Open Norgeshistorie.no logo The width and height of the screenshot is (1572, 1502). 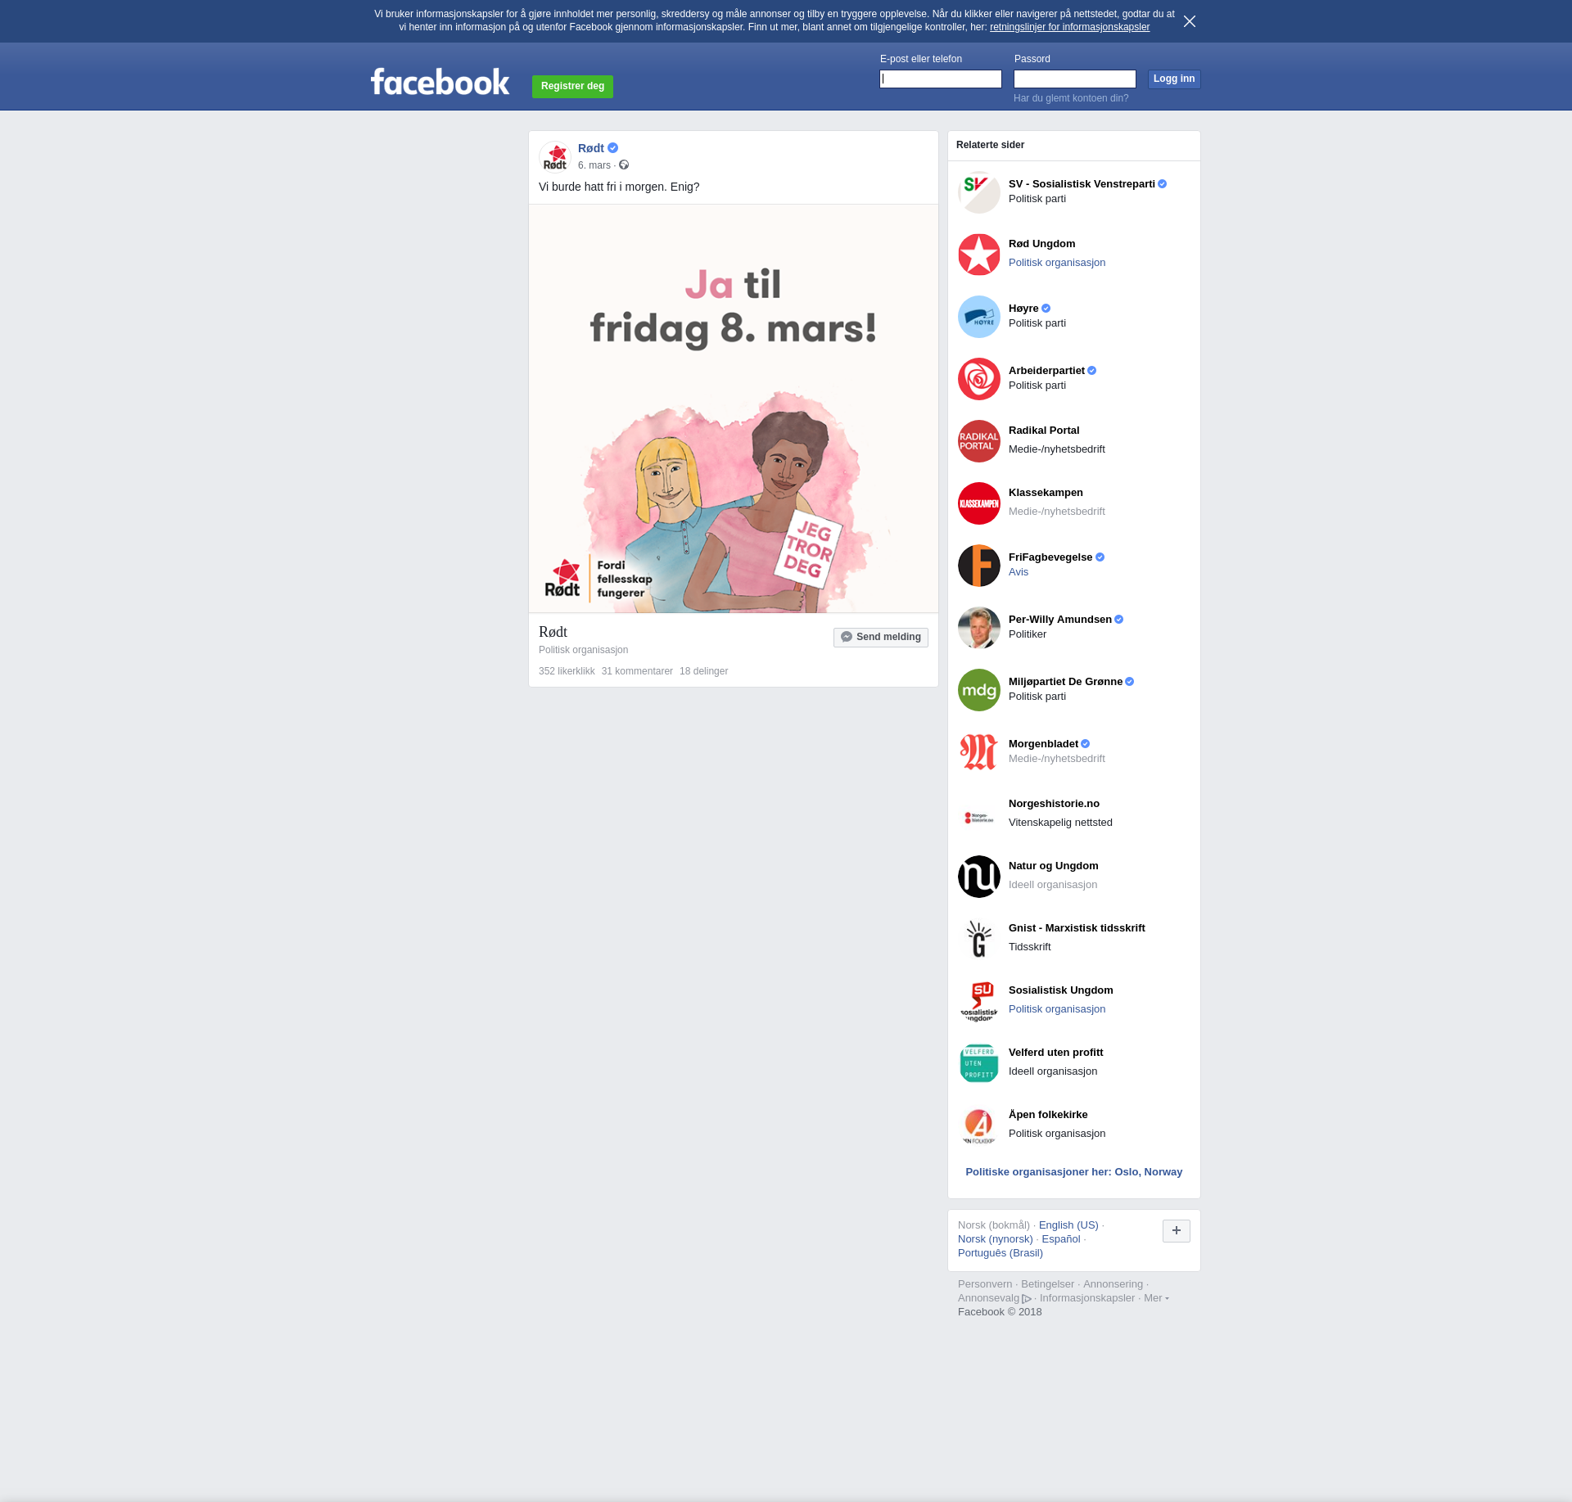coord(979,814)
